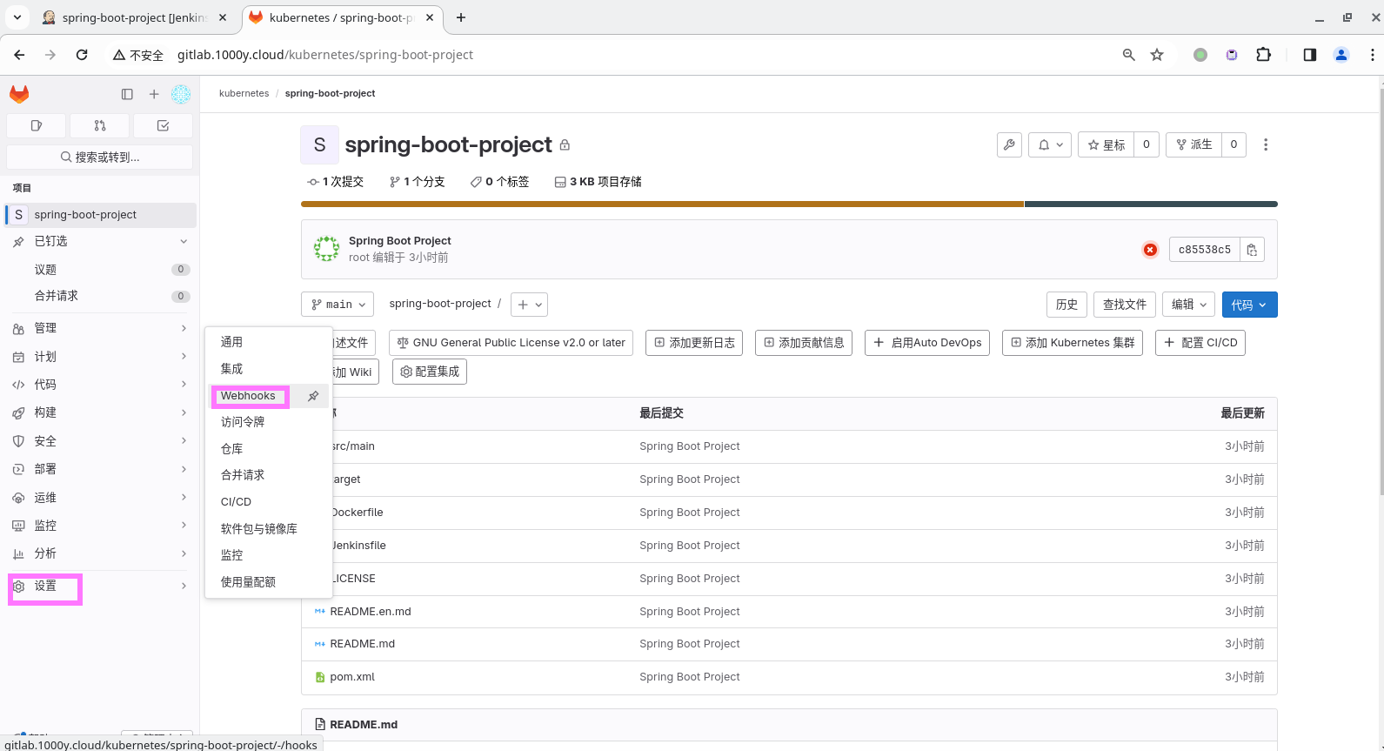Image resolution: width=1384 pixels, height=751 pixels.
Task: Choose 合并请求 in settings flyout
Action: point(269,475)
